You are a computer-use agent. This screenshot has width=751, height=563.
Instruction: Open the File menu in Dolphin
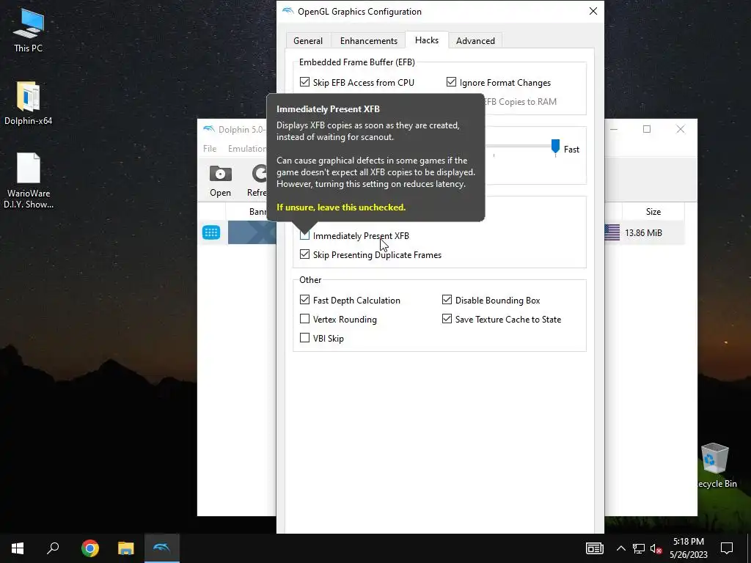pyautogui.click(x=210, y=148)
